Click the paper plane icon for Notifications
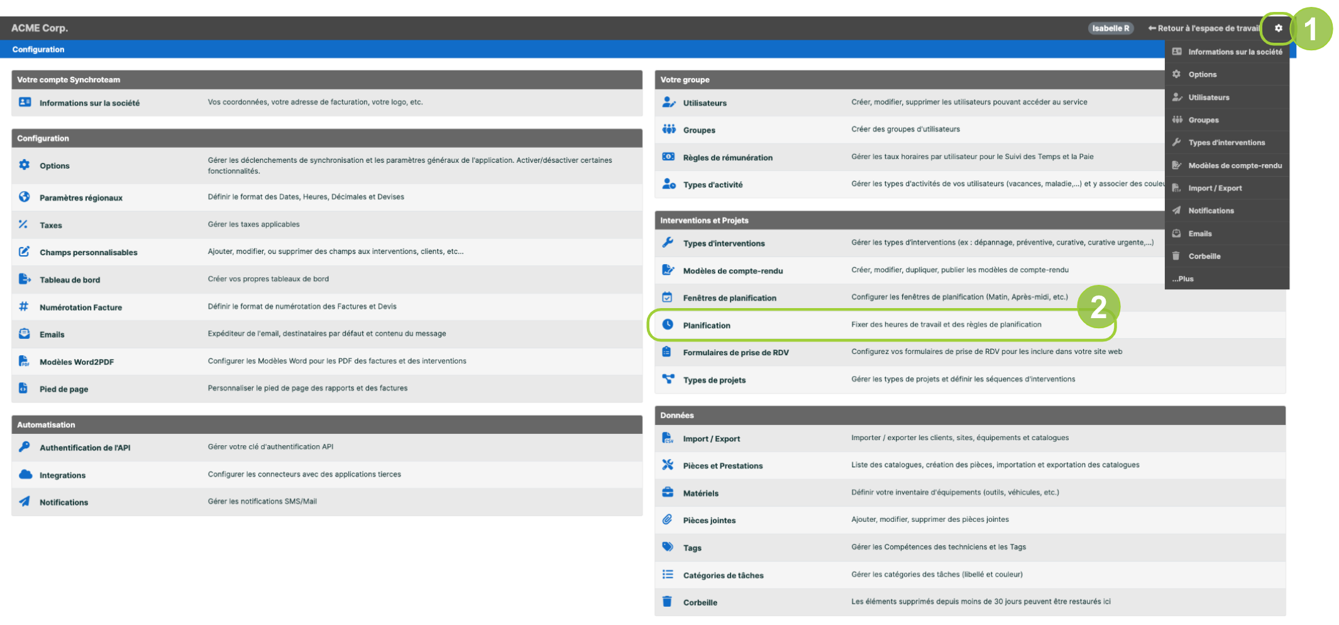 click(x=25, y=501)
